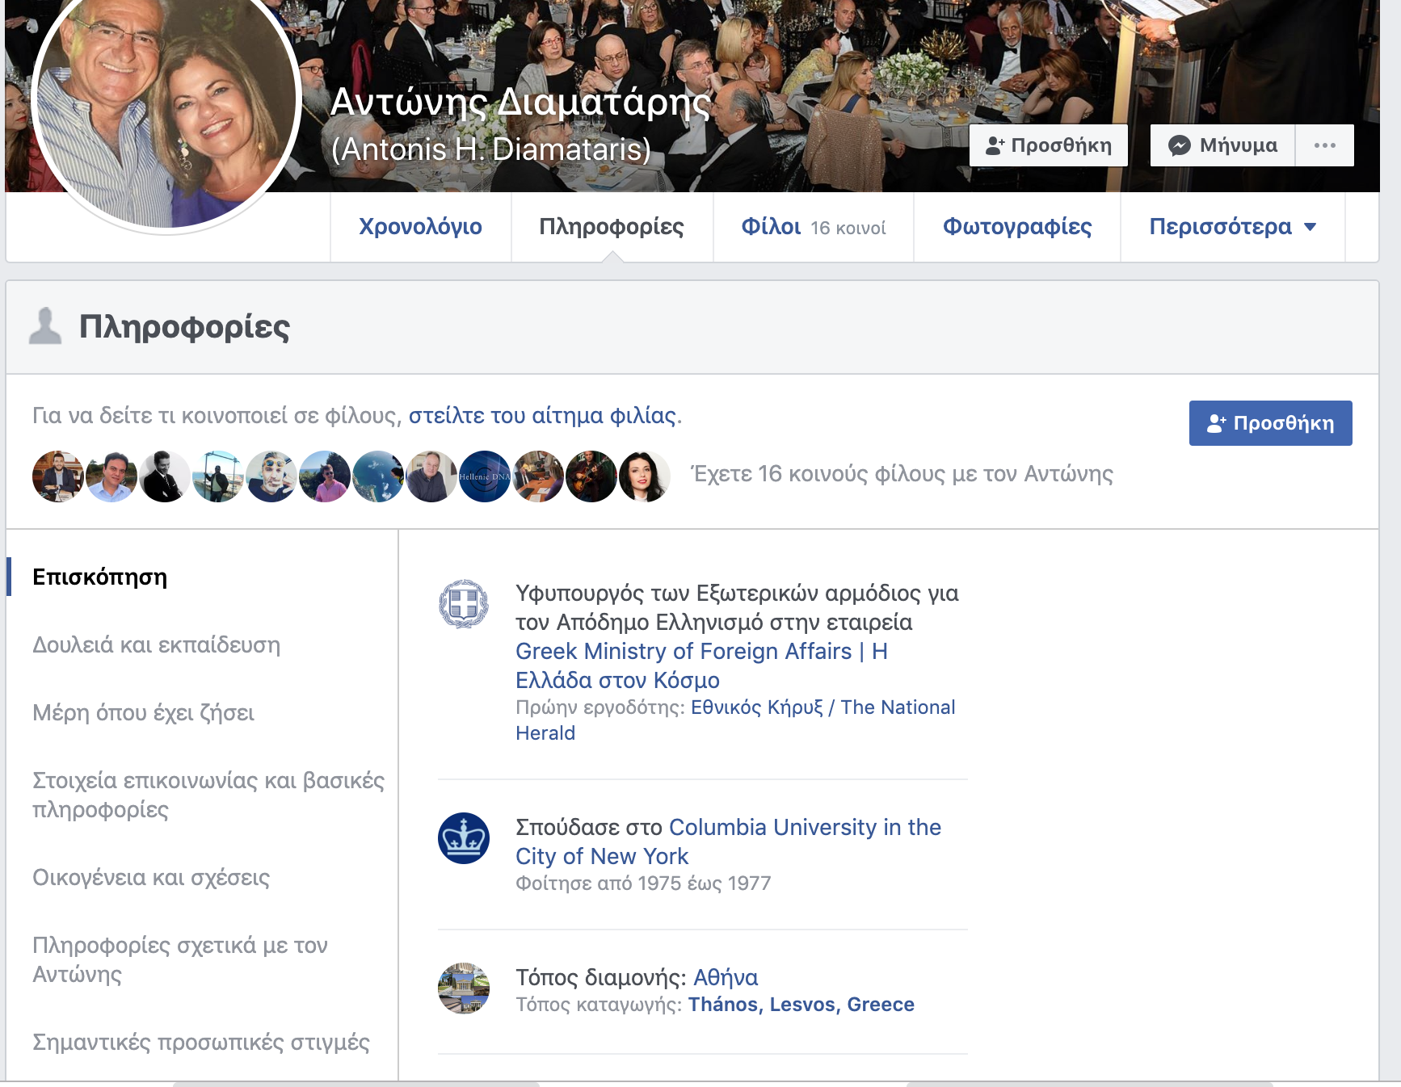The height and width of the screenshot is (1087, 1401).
Task: Expand the Περισσότερα dropdown menu
Action: point(1232,227)
